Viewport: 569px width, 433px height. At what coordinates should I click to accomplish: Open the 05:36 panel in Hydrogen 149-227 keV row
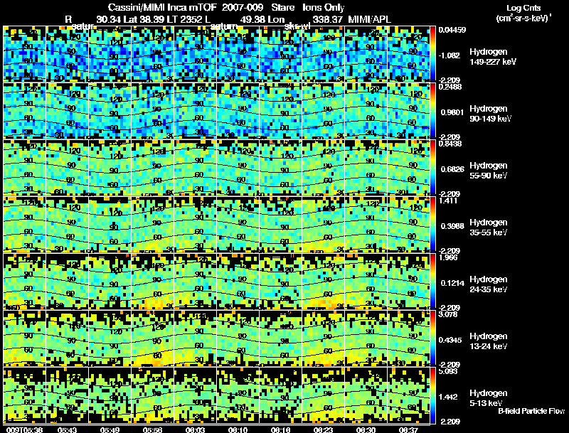click(x=25, y=54)
